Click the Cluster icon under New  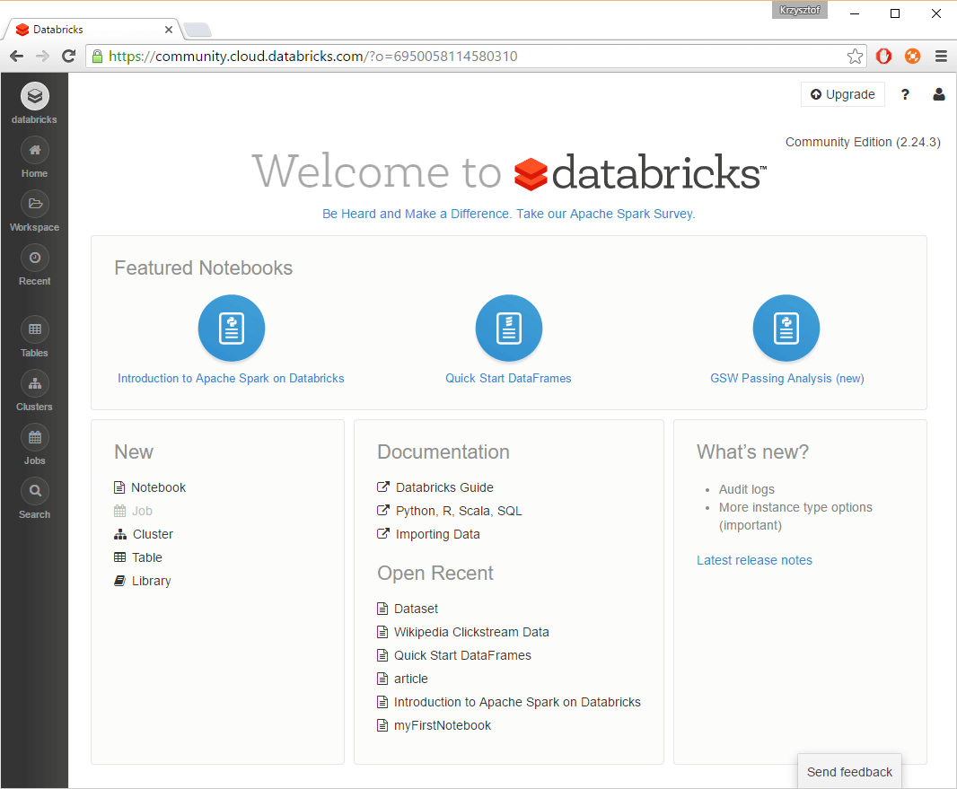(x=120, y=535)
